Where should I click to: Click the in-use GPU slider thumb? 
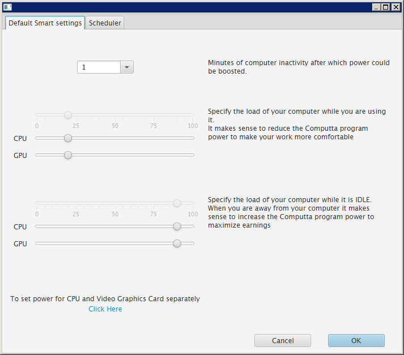coord(68,155)
